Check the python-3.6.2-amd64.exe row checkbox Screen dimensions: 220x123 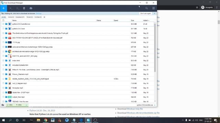pos(3,24)
